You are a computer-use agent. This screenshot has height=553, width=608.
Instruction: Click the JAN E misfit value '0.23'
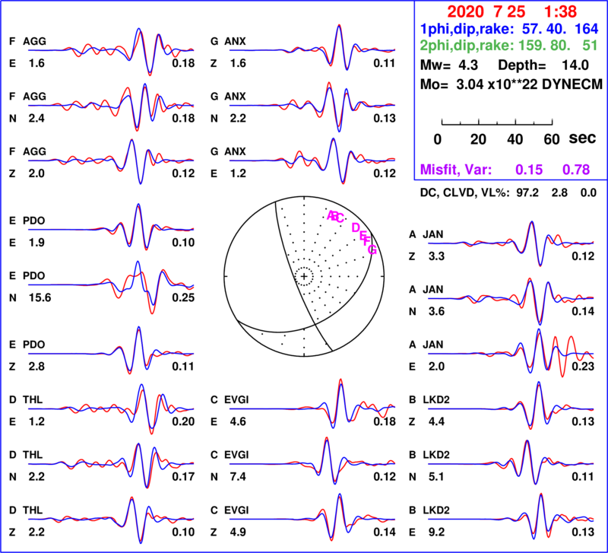(583, 367)
